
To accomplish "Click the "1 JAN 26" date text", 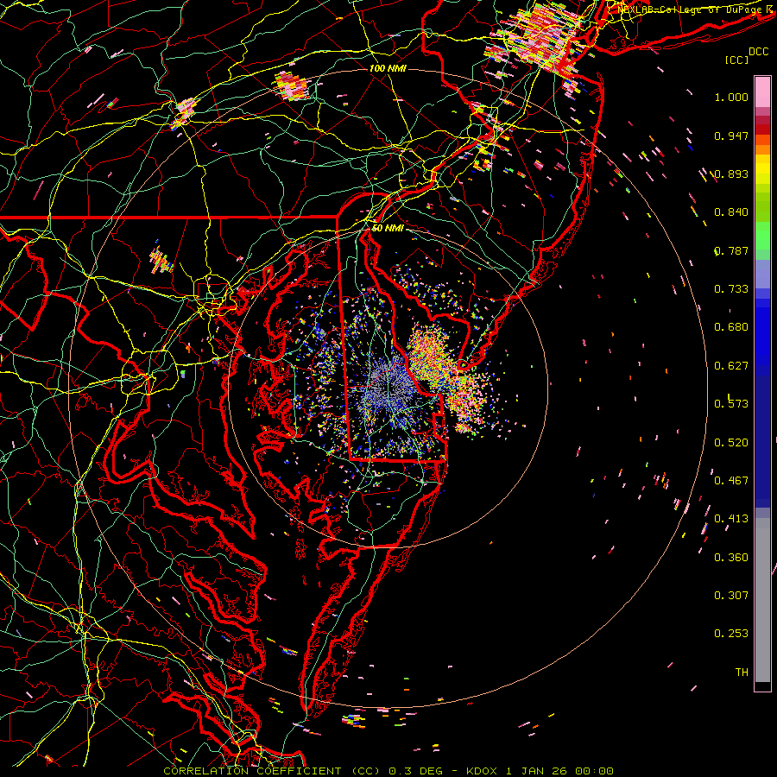I will 536,771.
